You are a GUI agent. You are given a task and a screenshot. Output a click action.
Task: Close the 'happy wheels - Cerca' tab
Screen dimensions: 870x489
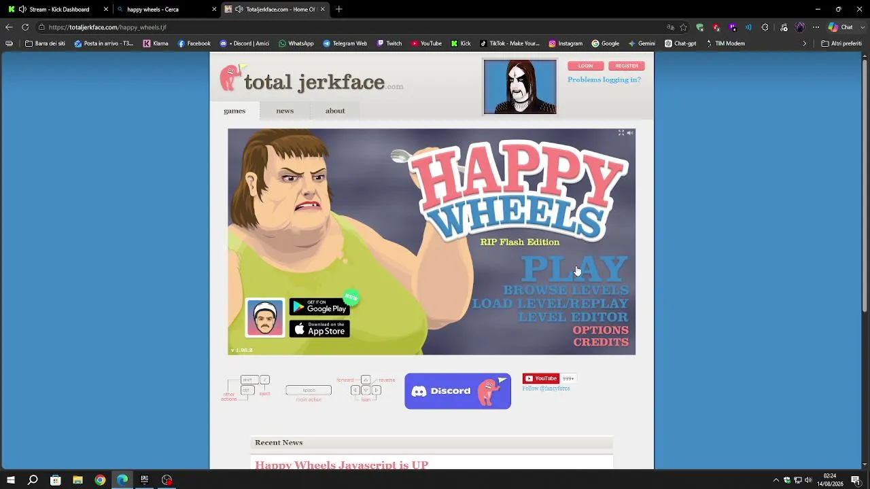(215, 10)
